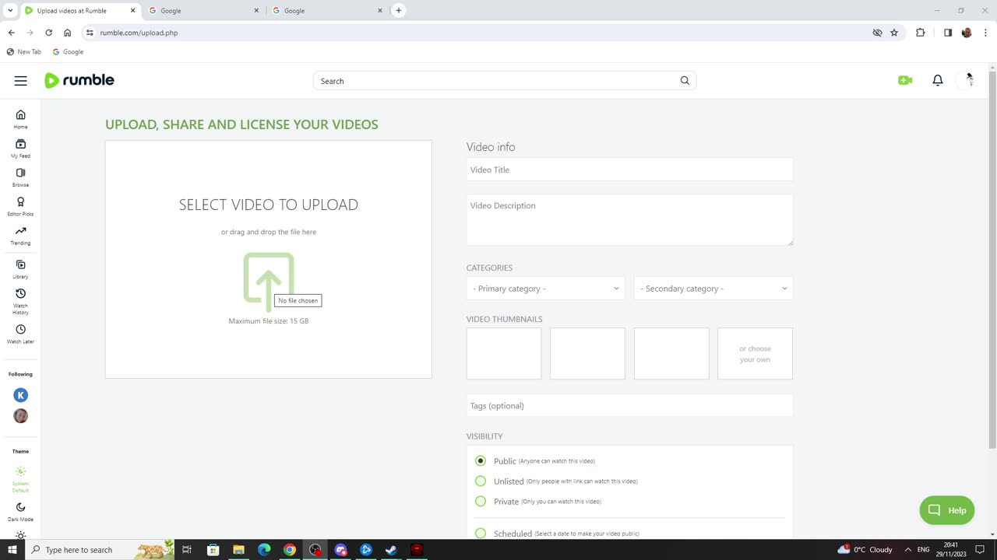Open Library in sidebar
The height and width of the screenshot is (560, 997).
coord(20,269)
